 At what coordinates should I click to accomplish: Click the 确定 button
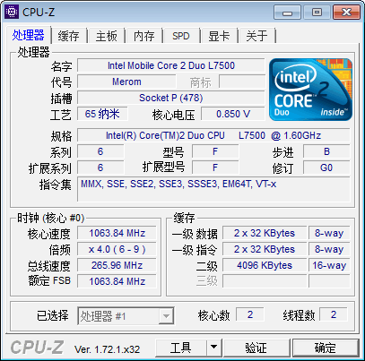click(x=326, y=348)
